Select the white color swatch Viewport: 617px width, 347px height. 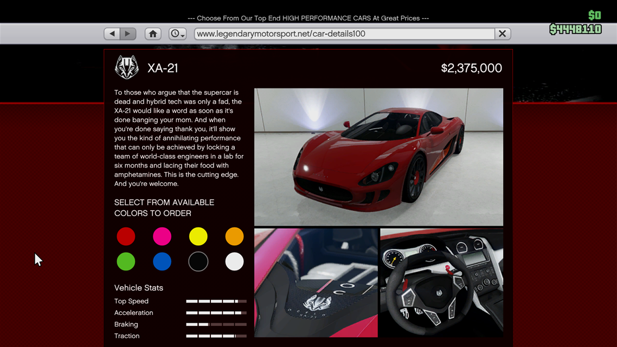(235, 262)
